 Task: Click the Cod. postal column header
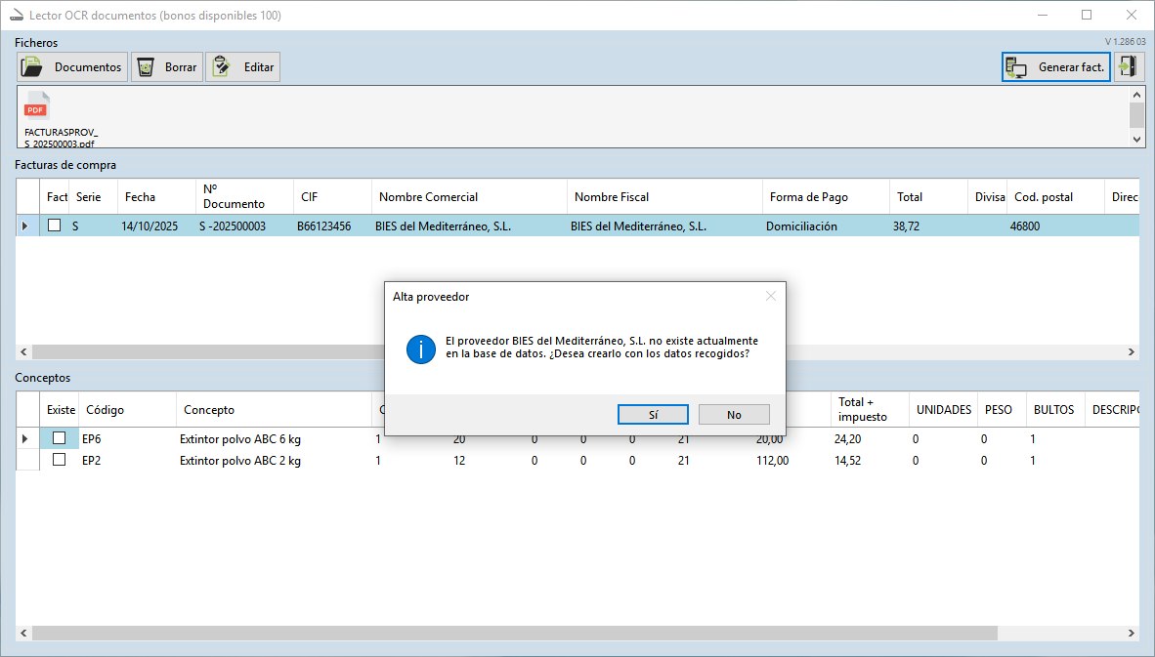pyautogui.click(x=1055, y=196)
